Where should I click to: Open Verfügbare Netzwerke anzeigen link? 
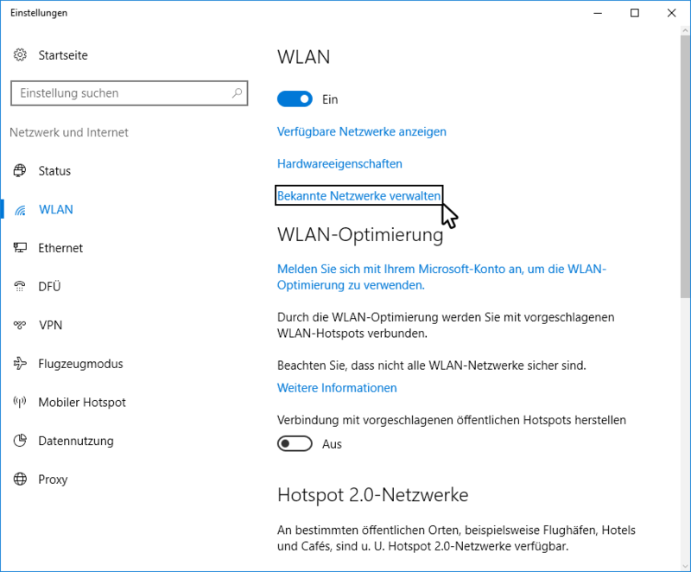[x=362, y=131]
